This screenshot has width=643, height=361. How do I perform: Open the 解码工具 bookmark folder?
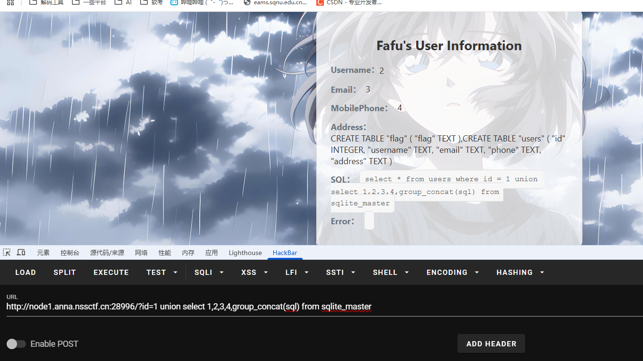pos(46,2)
